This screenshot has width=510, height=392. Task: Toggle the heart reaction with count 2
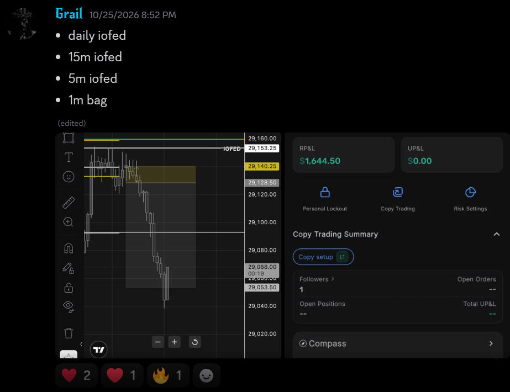point(76,375)
